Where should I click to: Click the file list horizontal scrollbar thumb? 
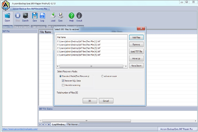pos(91,66)
